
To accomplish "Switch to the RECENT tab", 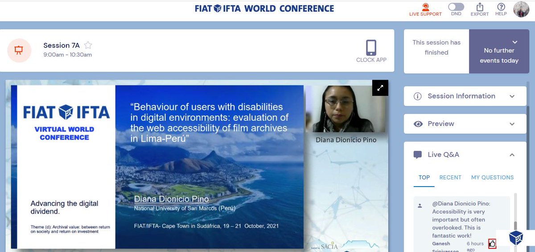I will pyautogui.click(x=450, y=177).
